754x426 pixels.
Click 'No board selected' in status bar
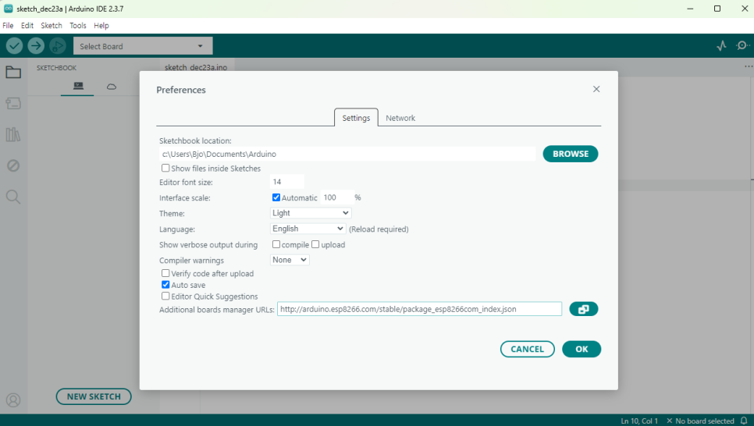click(700, 421)
